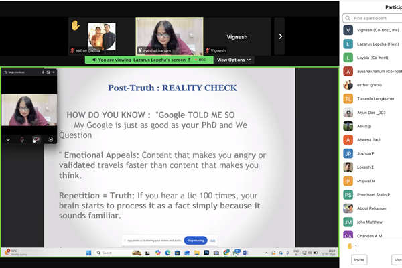Viewport: 402px width, 268px height.
Task: Open Microsoft Word icon in shared taskbar
Action: coord(245,253)
